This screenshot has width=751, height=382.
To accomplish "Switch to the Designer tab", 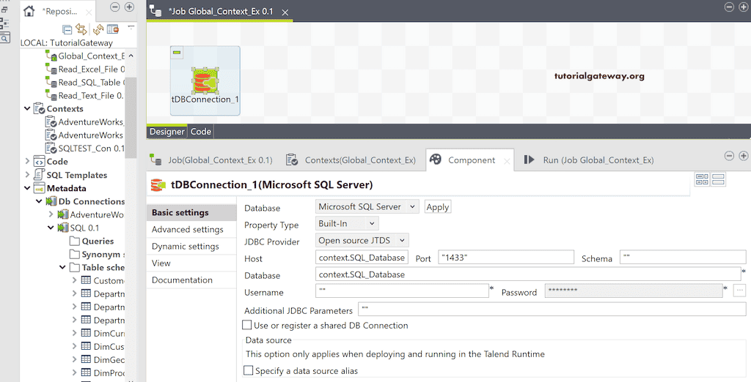I will tap(166, 132).
